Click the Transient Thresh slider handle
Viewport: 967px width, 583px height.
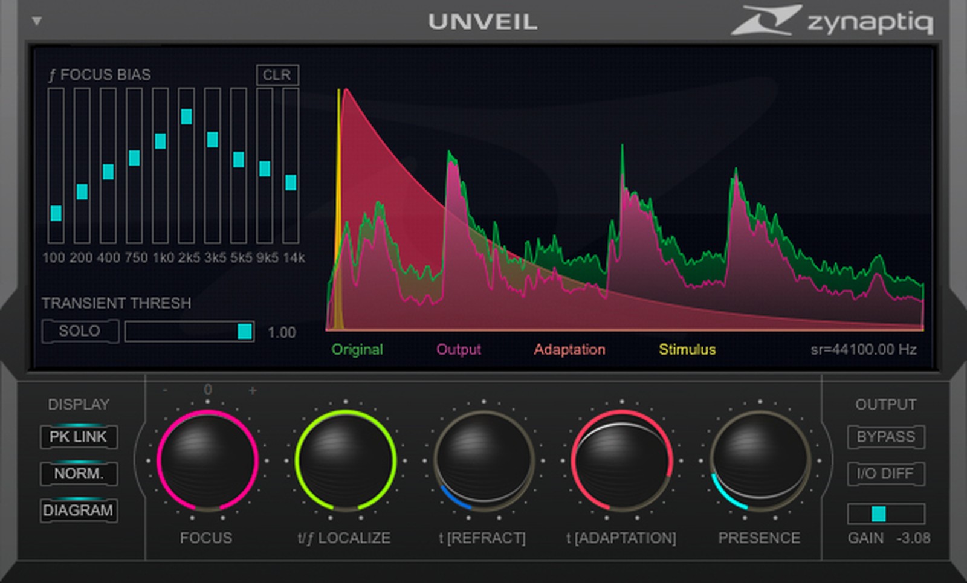[x=245, y=331]
